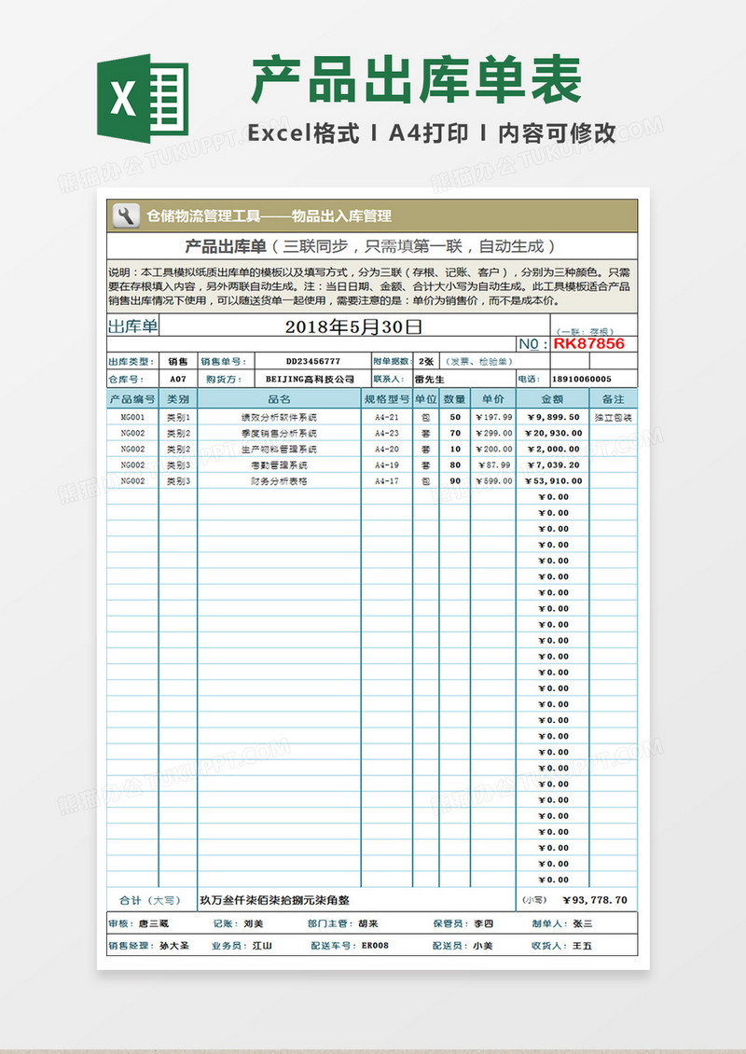Click the 产品编号 column header
Screen dimensions: 746x1054
pos(132,398)
